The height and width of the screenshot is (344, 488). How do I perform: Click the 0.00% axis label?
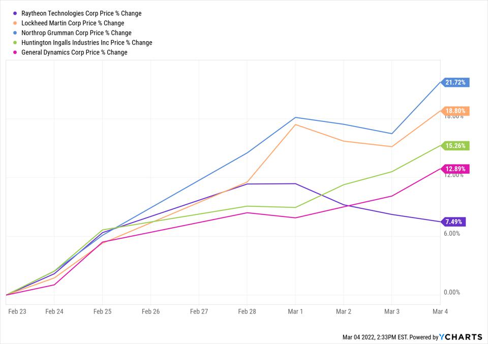[x=451, y=292]
